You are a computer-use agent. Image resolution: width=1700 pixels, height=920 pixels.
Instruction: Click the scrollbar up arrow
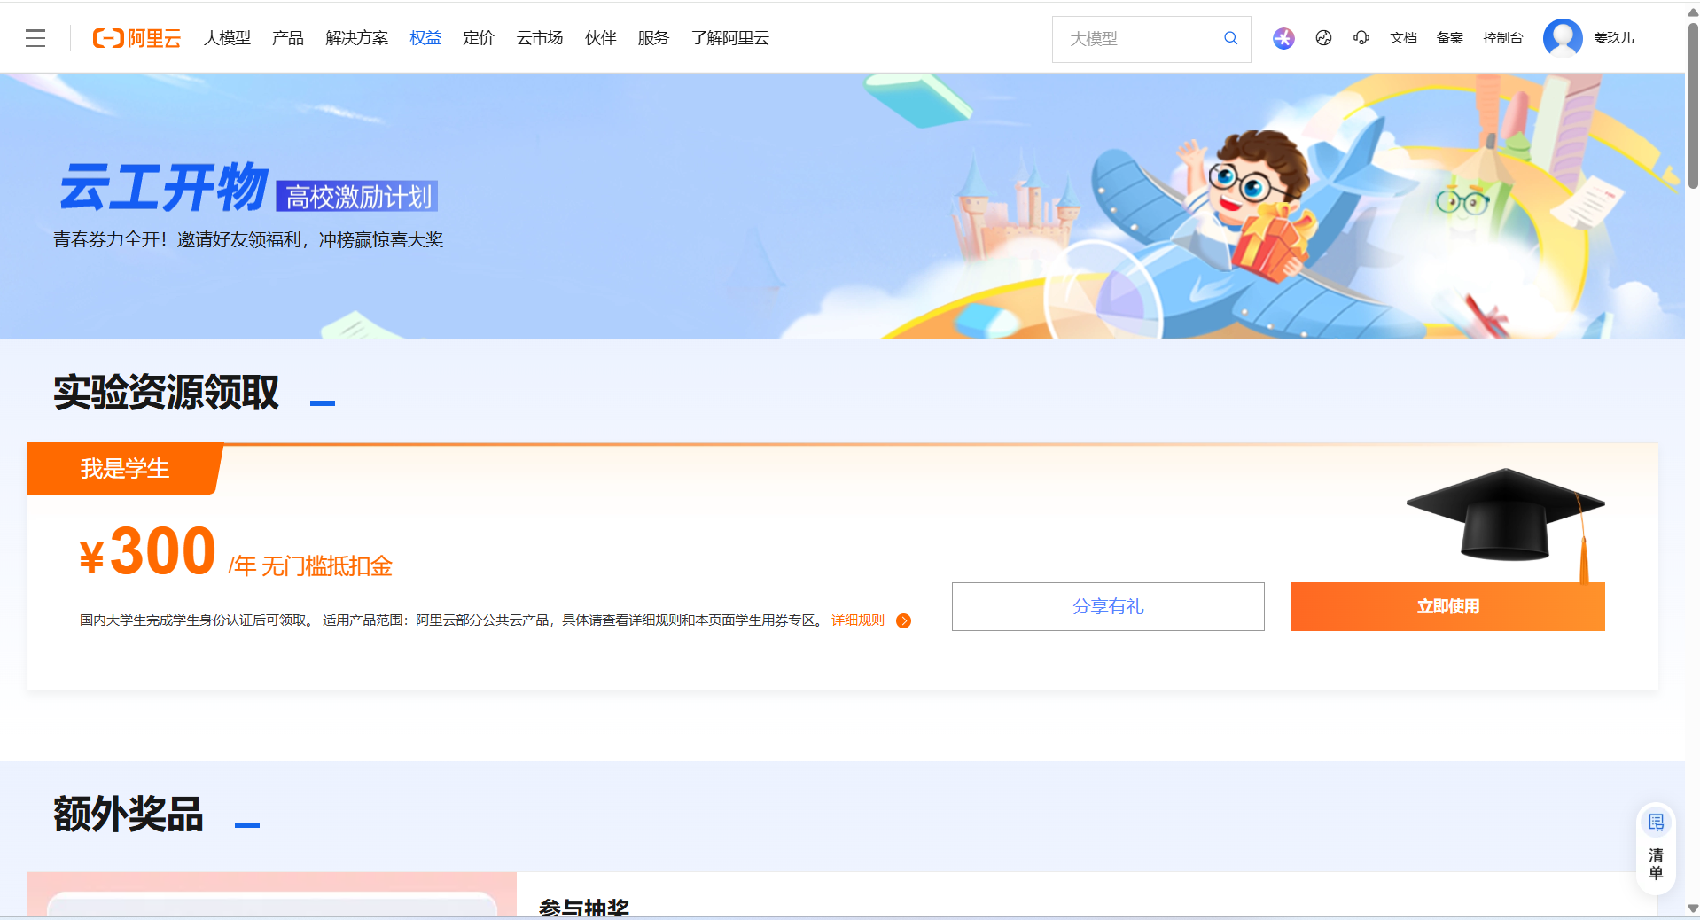[x=1693, y=12]
